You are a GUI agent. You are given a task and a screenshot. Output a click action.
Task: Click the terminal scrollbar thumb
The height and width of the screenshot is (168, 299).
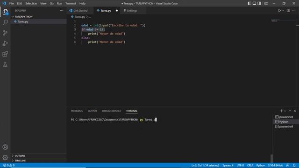(271, 158)
